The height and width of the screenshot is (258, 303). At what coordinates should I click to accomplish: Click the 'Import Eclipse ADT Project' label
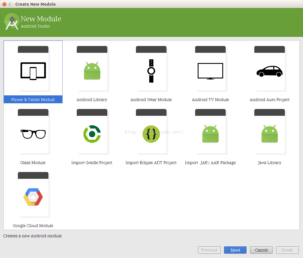(151, 163)
